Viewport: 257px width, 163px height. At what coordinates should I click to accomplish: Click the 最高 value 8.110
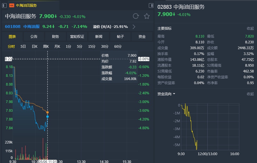(200, 36)
